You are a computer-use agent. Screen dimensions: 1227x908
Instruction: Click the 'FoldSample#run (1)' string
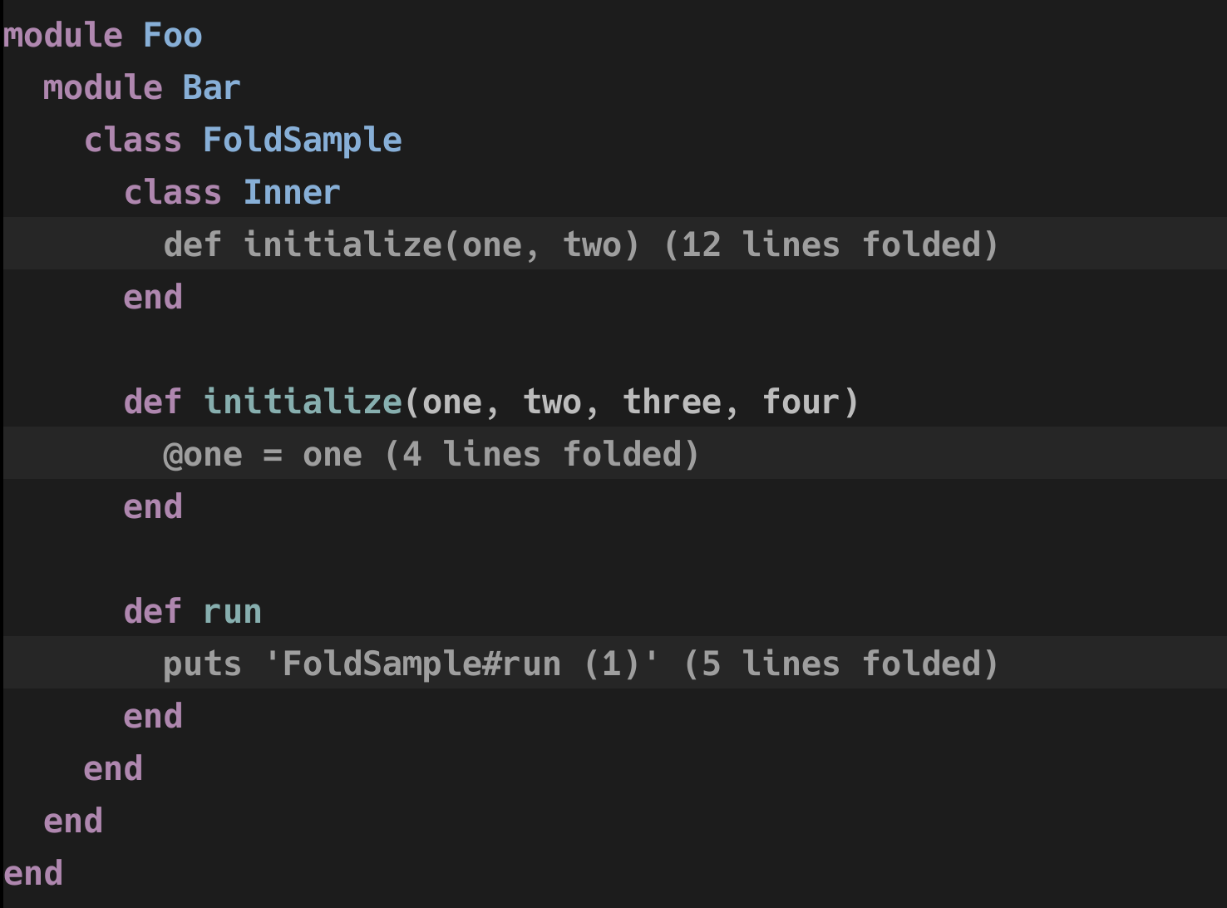coord(461,664)
